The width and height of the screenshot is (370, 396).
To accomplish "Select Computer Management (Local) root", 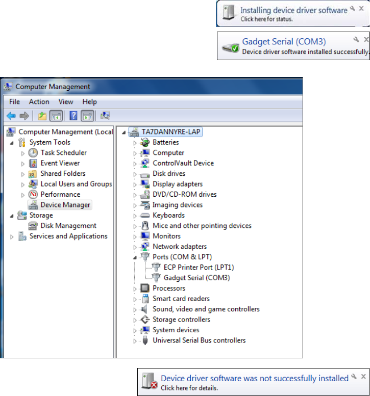I will click(x=66, y=132).
